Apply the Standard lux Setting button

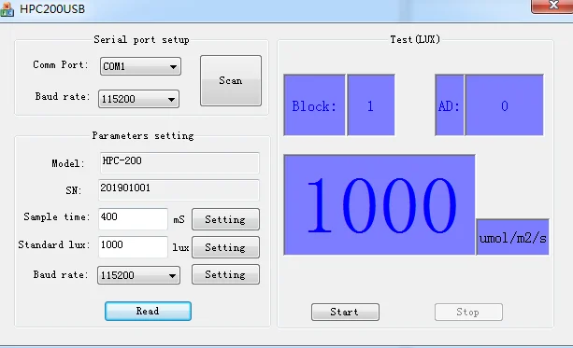pos(225,247)
